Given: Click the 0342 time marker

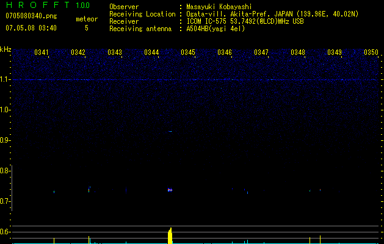Looking at the screenshot, I should (78, 52).
